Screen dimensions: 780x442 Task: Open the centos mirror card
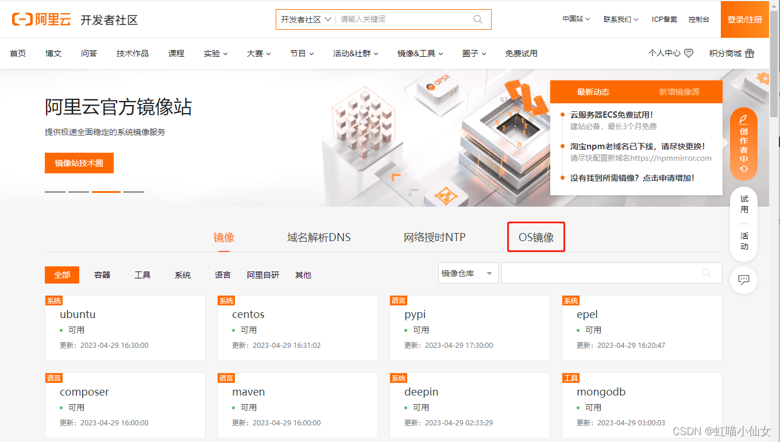pyautogui.click(x=298, y=328)
